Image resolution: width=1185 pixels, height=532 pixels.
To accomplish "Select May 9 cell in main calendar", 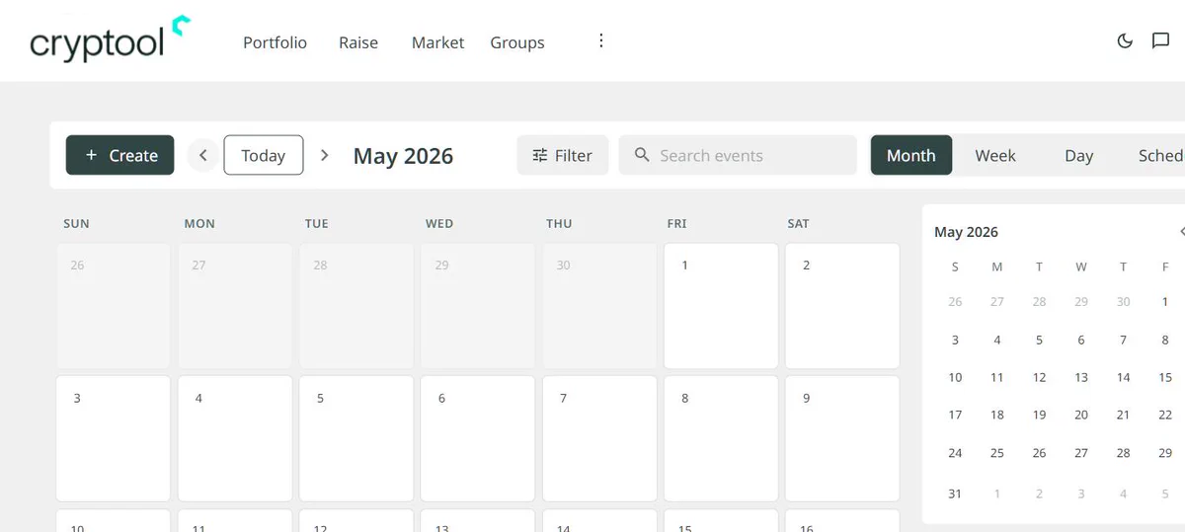I will [842, 438].
